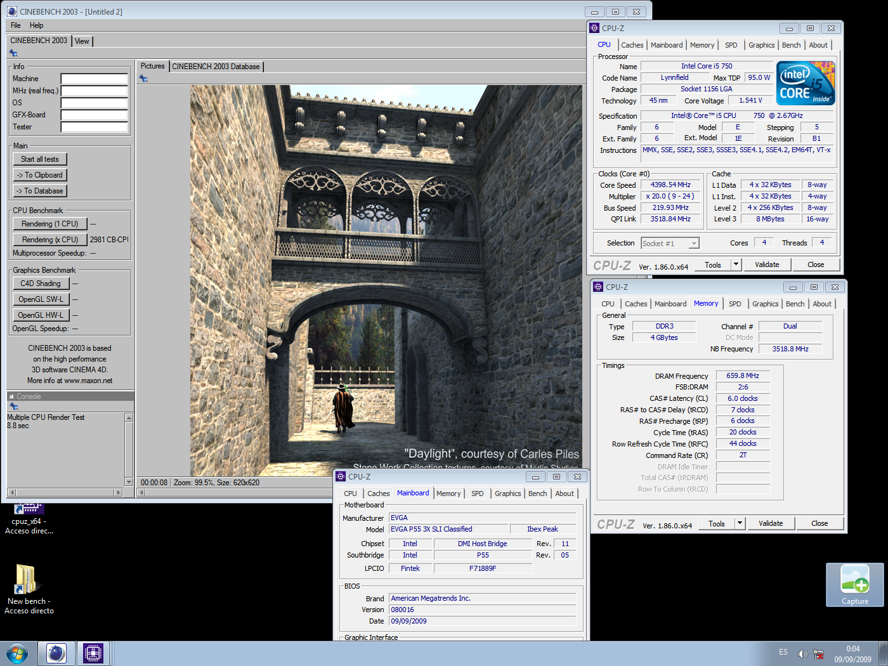Click Validate in Memory CPU-Z window
Image resolution: width=888 pixels, height=666 pixels.
(x=771, y=523)
